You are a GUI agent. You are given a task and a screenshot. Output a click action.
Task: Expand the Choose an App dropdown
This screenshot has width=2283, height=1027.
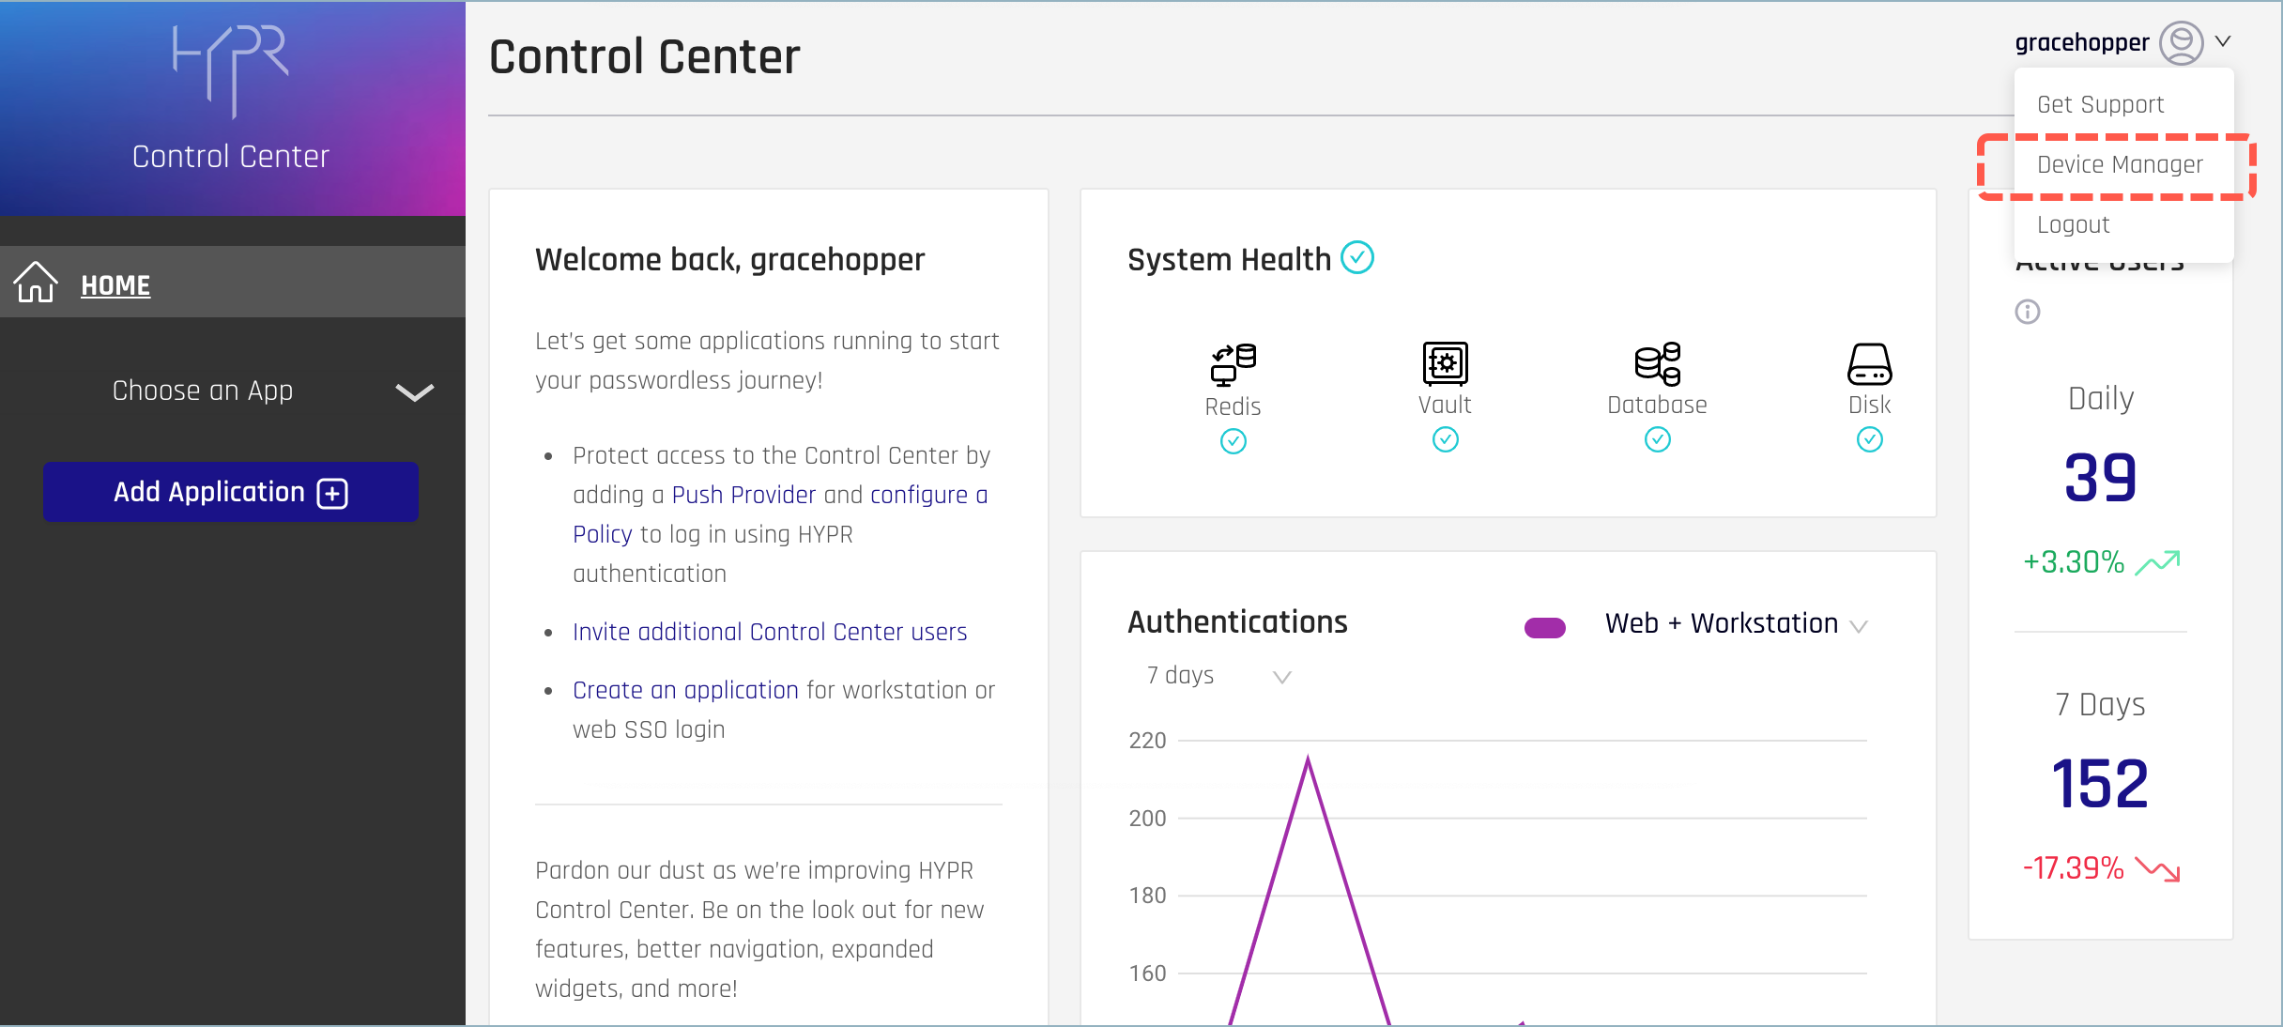click(414, 391)
